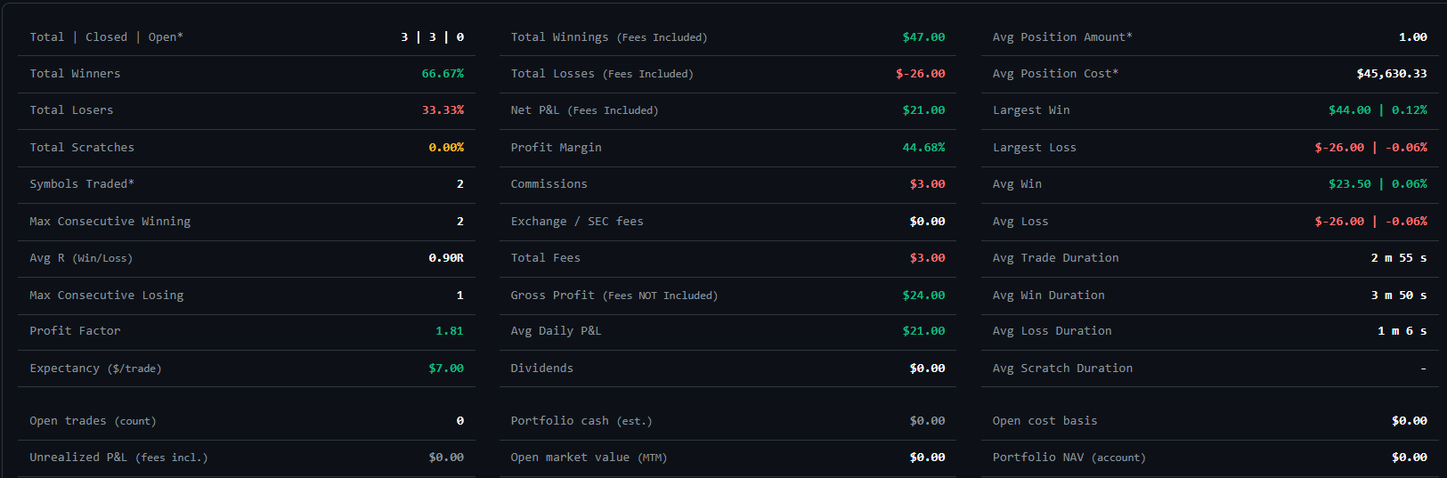Screen dimensions: 1447x478
Task: Click the Profit Factor label
Action: [75, 331]
